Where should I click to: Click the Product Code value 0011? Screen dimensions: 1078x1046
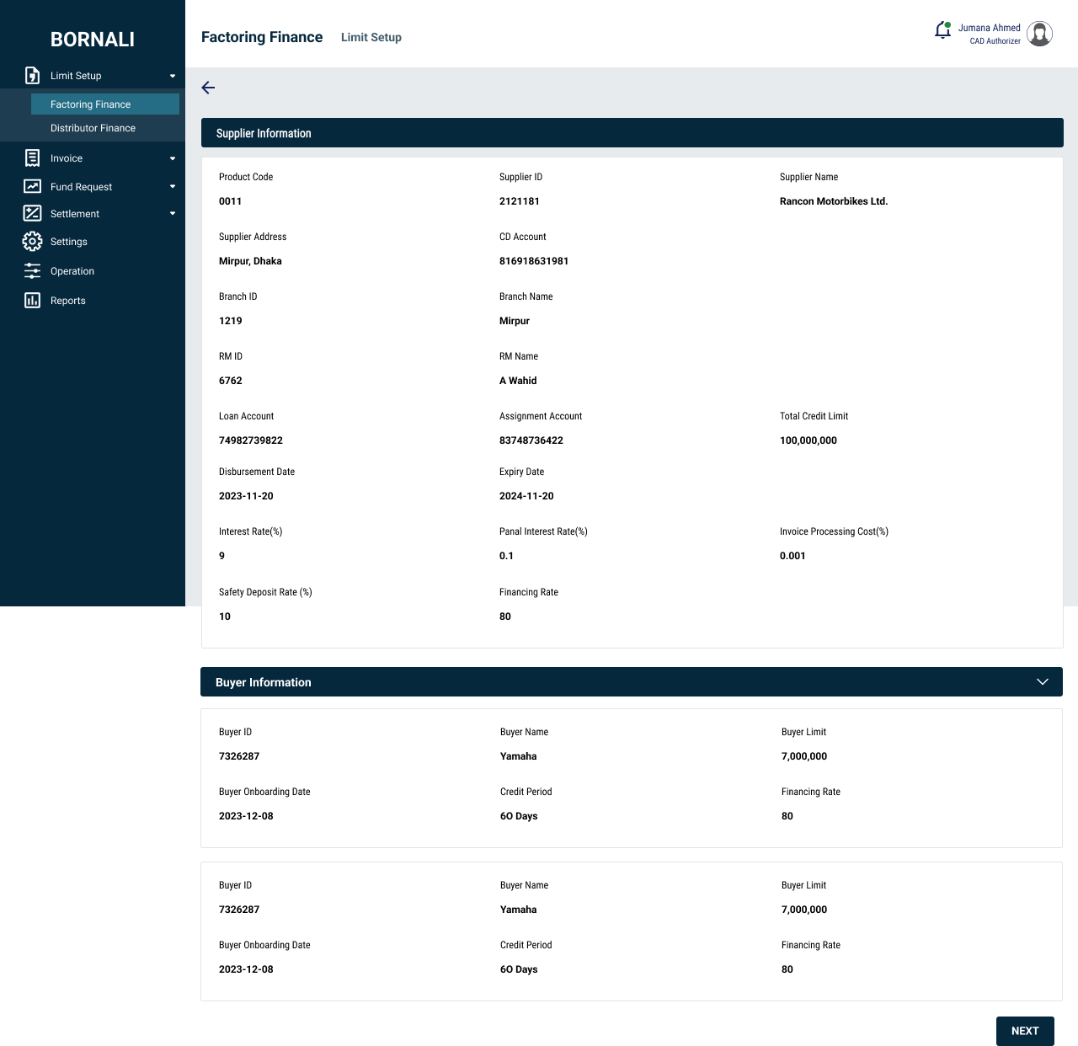coord(230,201)
